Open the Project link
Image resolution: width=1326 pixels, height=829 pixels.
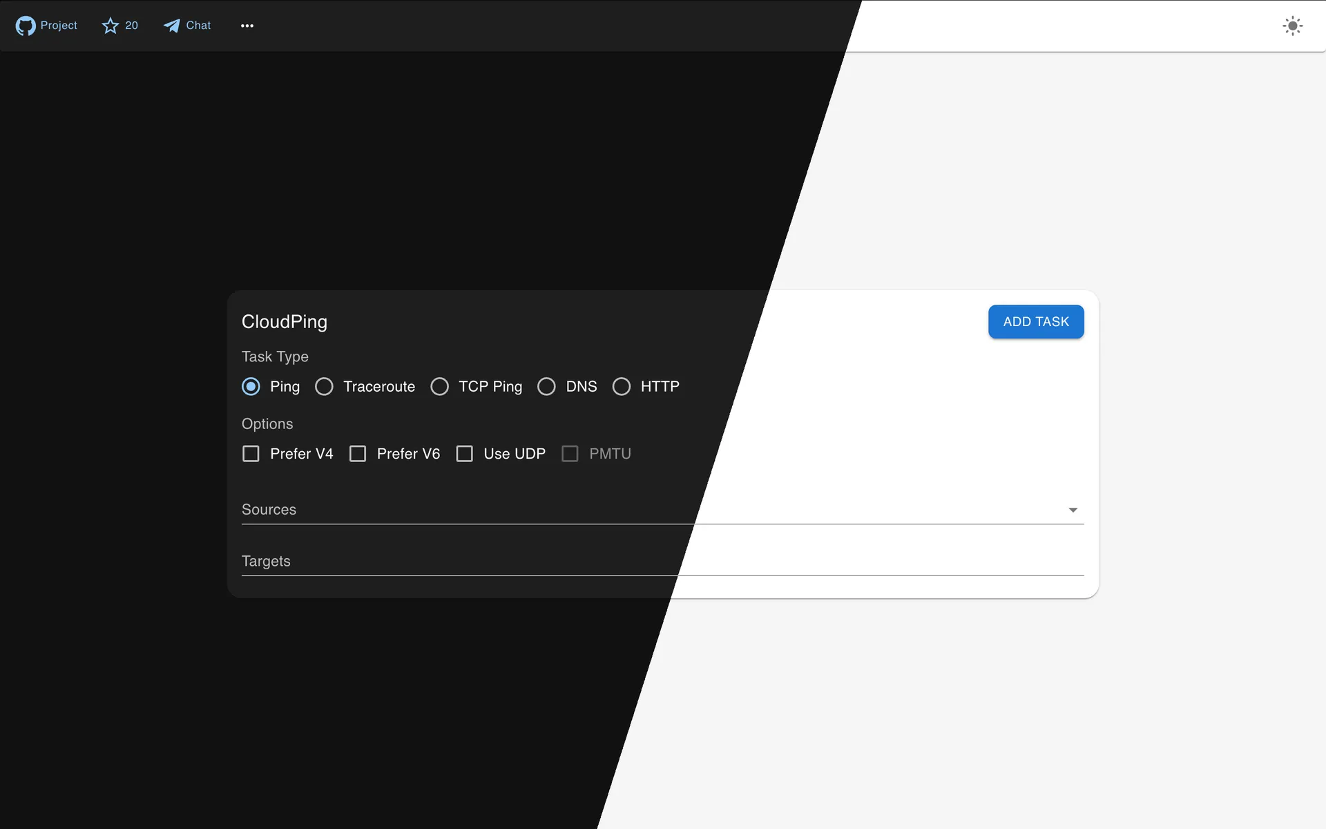(59, 26)
